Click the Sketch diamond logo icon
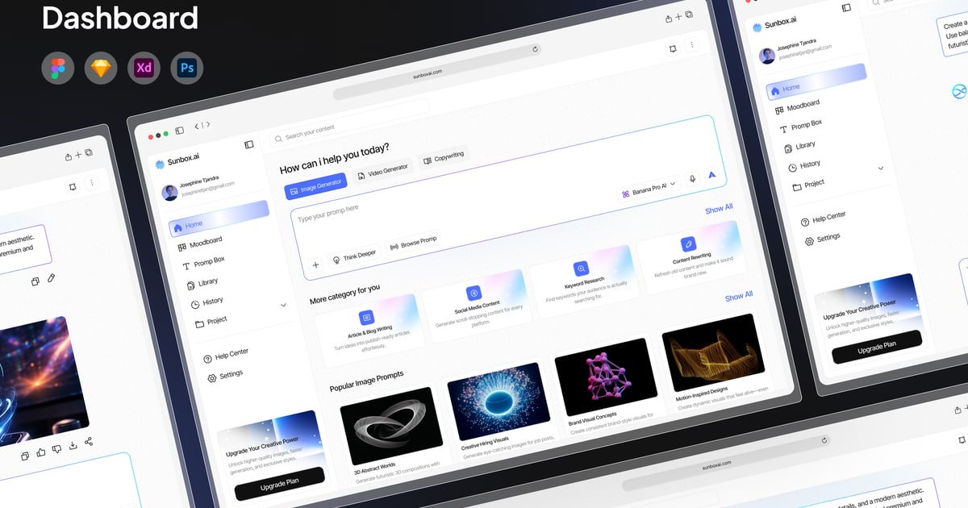 click(101, 69)
